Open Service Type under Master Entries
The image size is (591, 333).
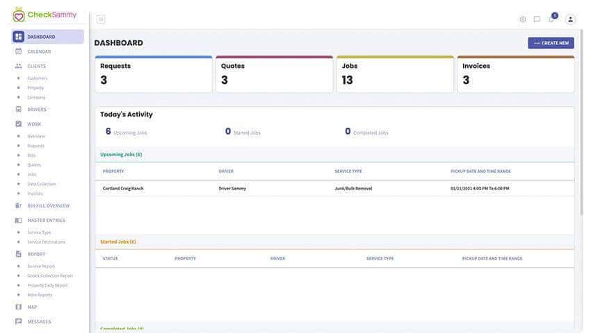tap(39, 232)
